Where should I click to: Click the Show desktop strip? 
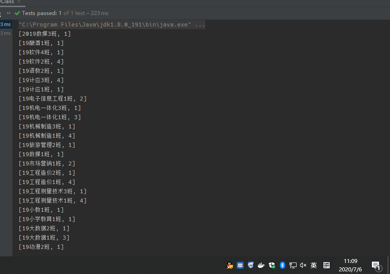389,265
